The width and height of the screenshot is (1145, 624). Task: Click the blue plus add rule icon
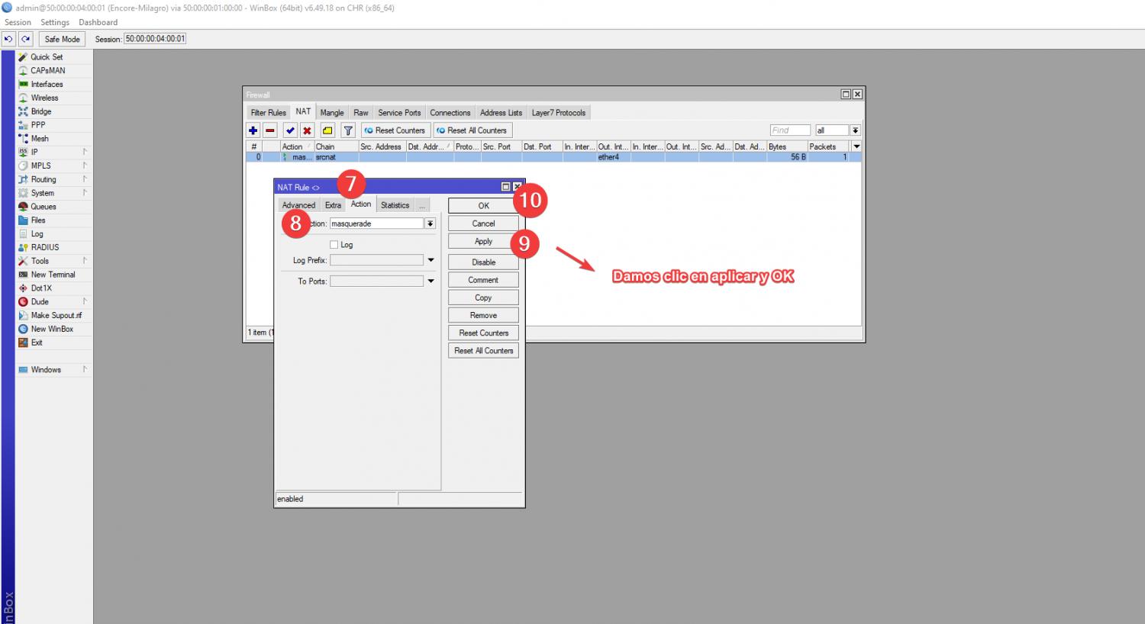(253, 130)
